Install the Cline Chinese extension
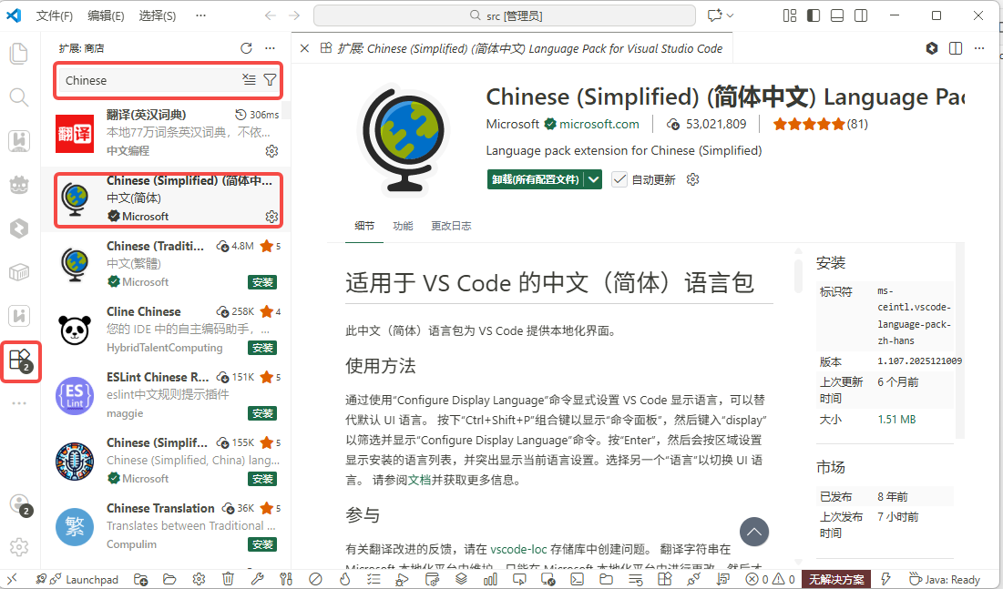Screen dimensions: 1003x589 pyautogui.click(x=262, y=348)
